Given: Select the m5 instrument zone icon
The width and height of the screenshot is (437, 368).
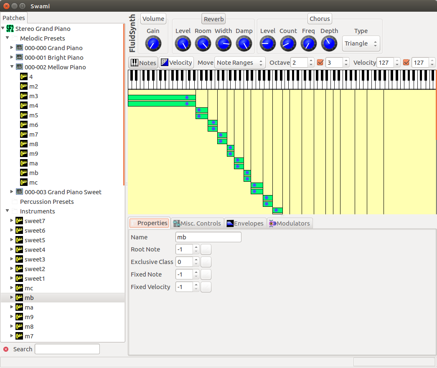Looking at the screenshot, I should point(24,115).
